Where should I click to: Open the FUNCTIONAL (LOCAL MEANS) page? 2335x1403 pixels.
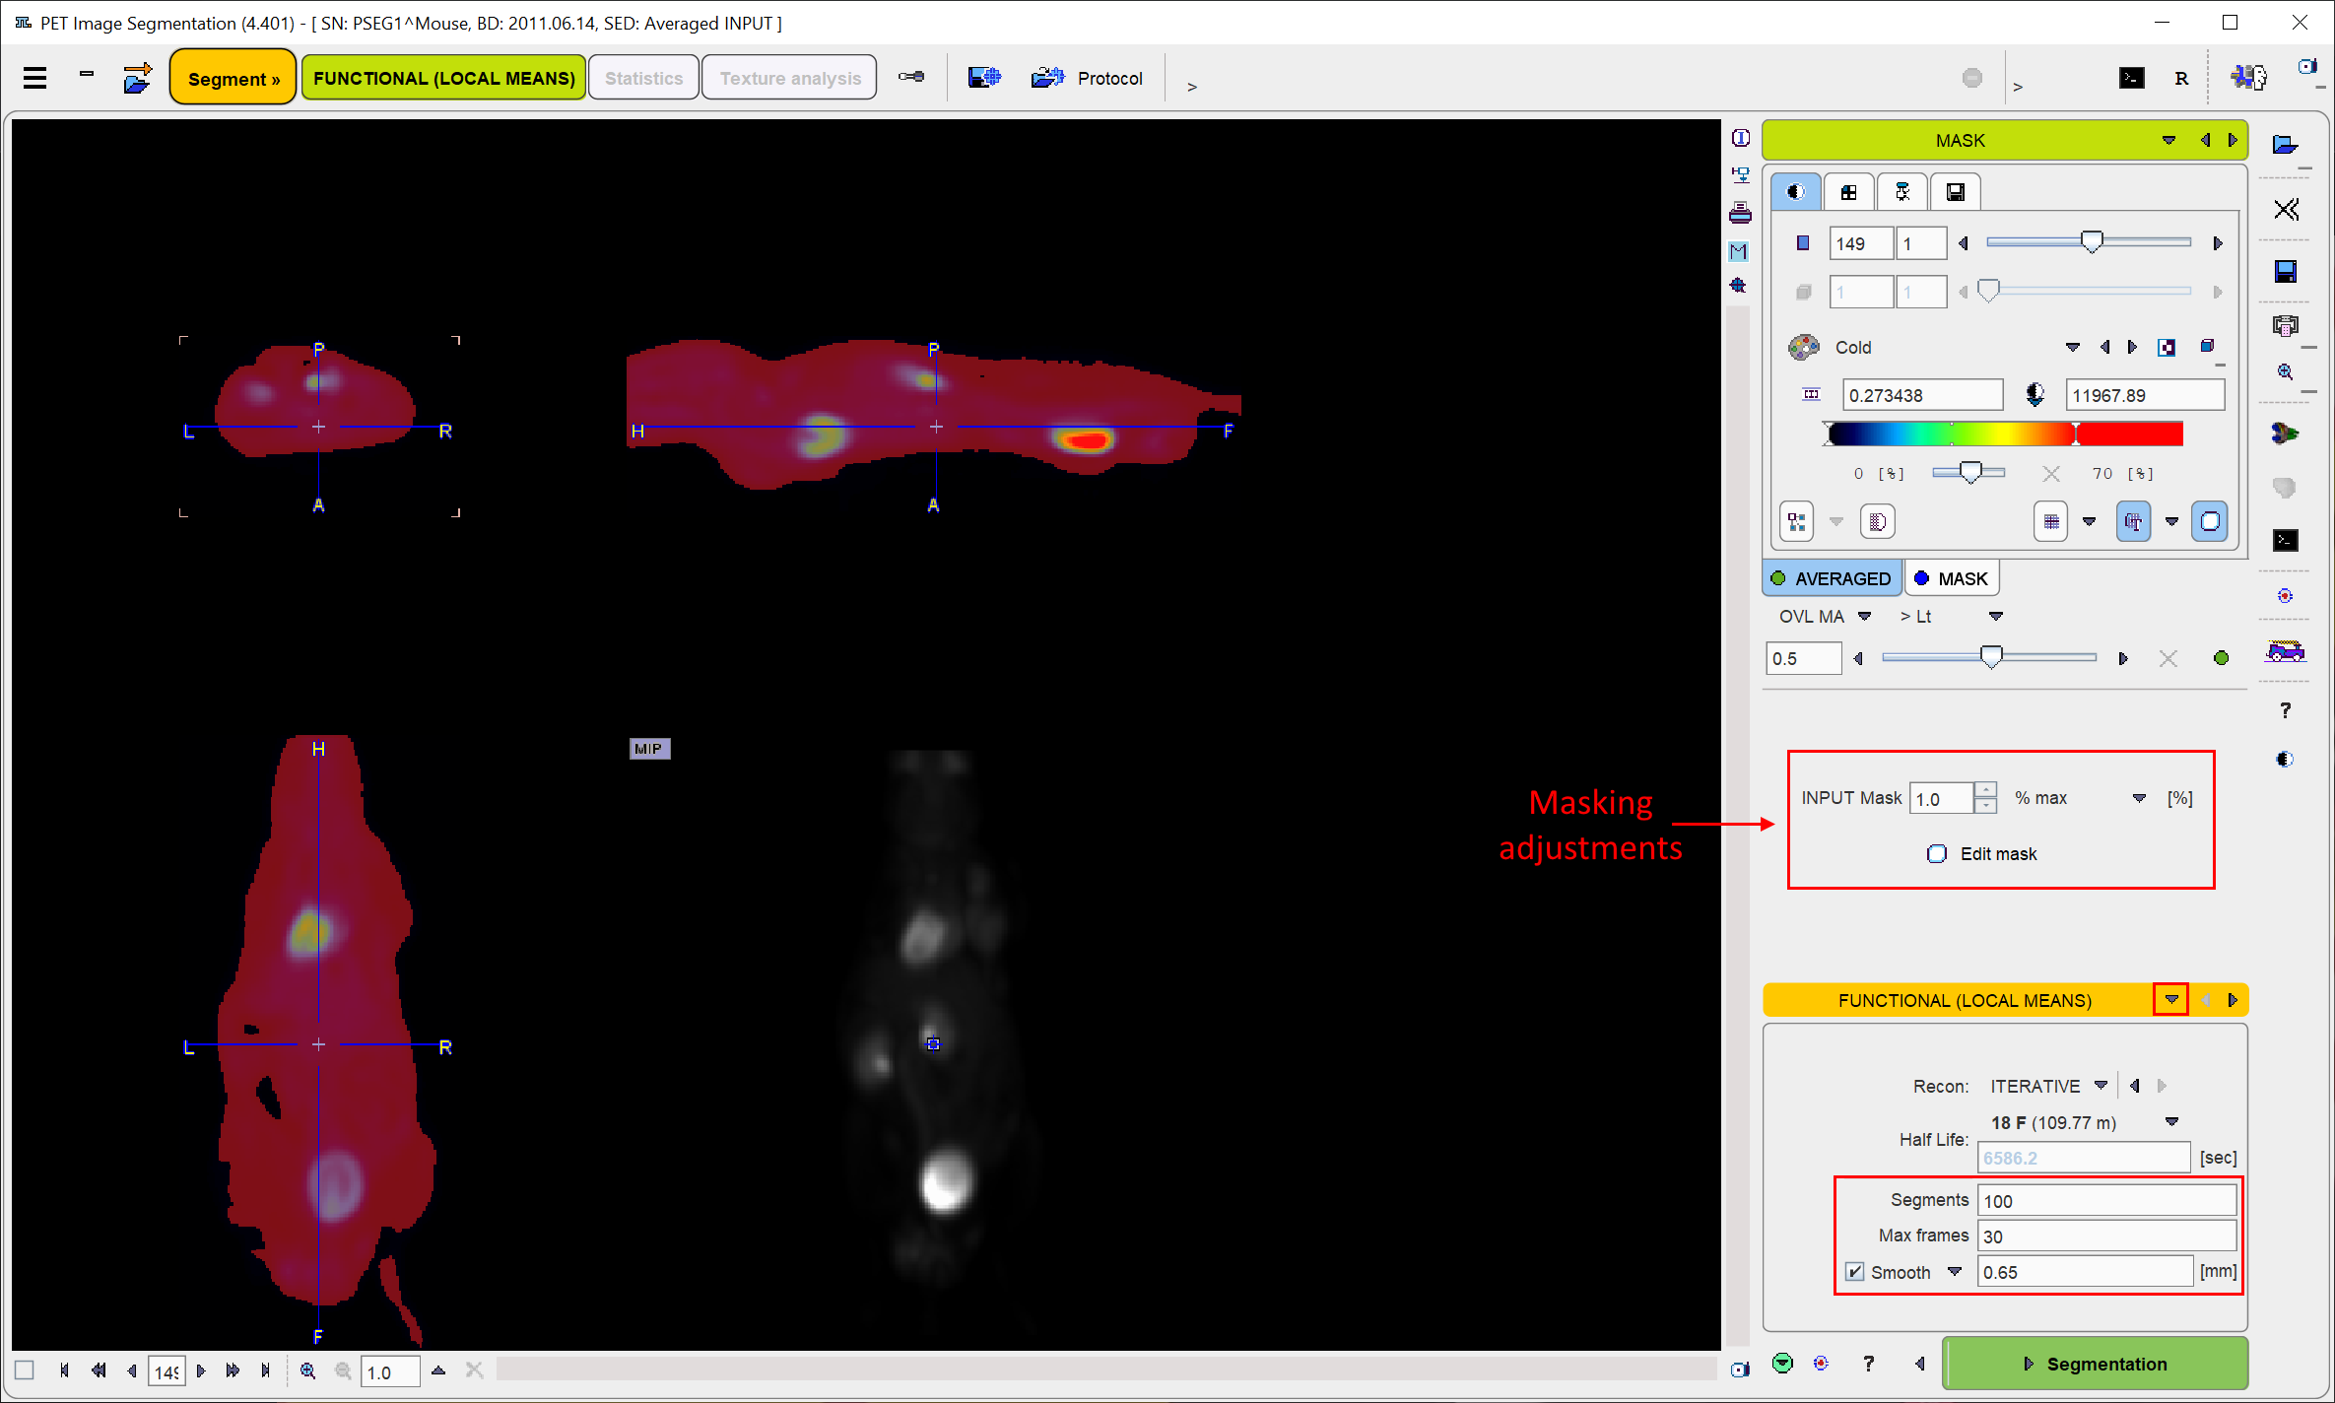(443, 78)
